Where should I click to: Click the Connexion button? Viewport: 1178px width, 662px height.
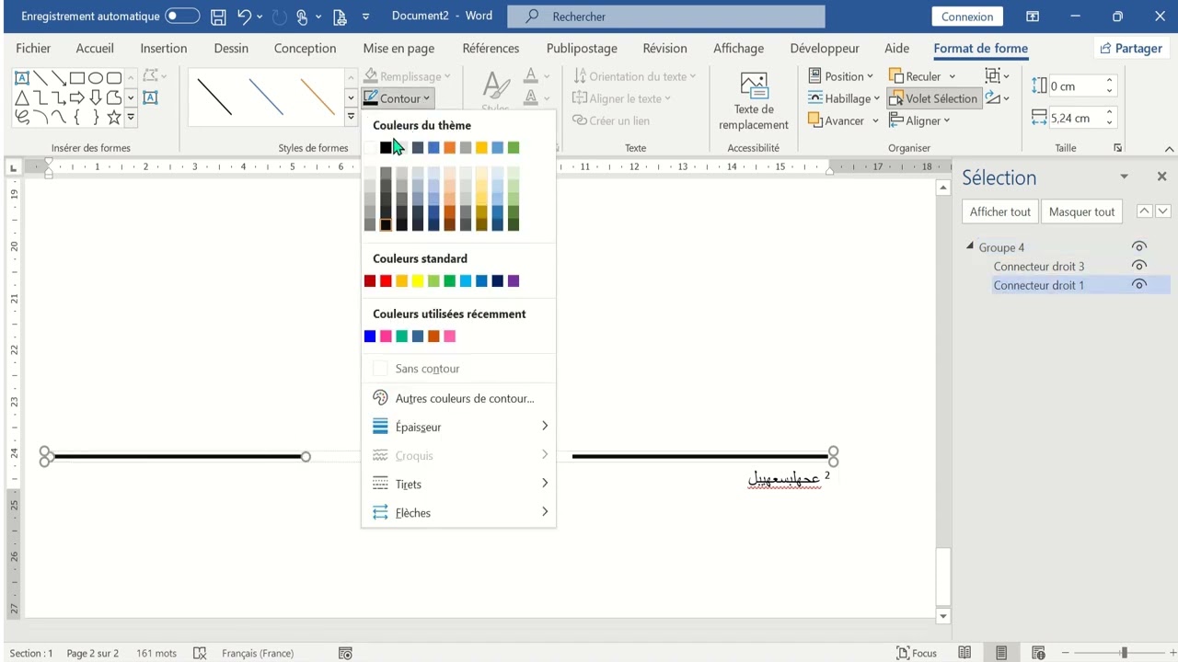[967, 17]
